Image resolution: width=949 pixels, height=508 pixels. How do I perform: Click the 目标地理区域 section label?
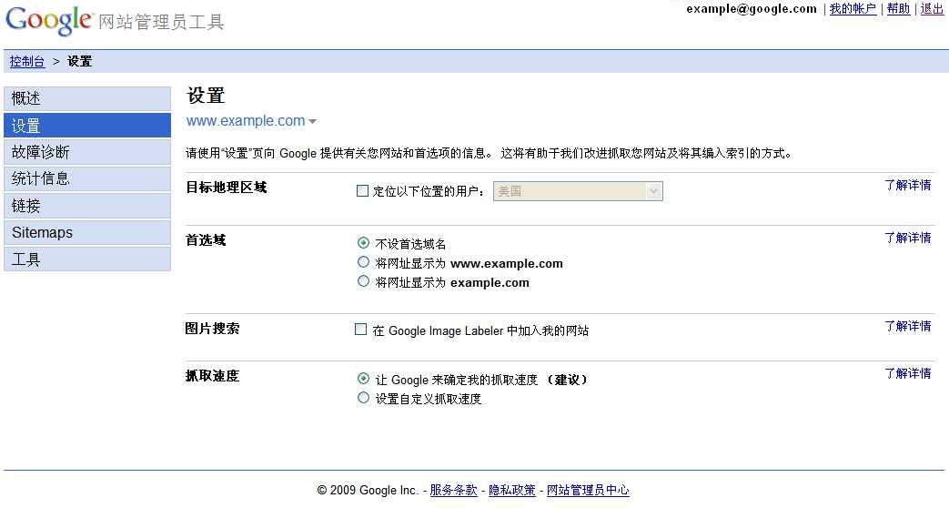[x=226, y=188]
